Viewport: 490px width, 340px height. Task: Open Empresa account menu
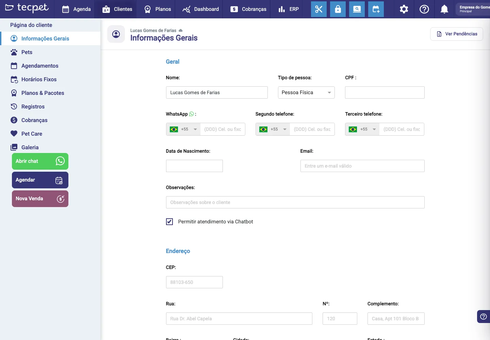(x=473, y=9)
